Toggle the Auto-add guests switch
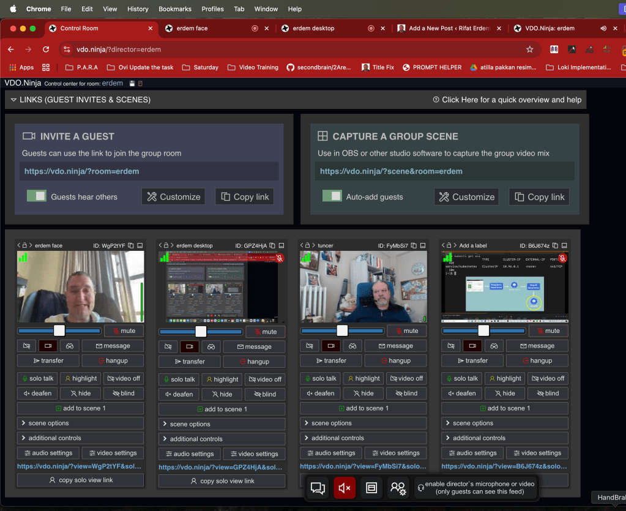This screenshot has height=511, width=626. [332, 196]
